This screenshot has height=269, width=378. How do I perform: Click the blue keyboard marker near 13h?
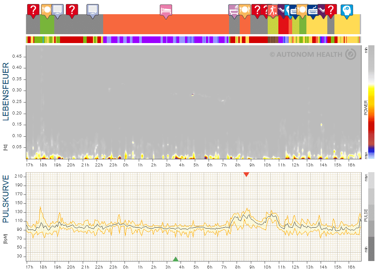click(313, 11)
